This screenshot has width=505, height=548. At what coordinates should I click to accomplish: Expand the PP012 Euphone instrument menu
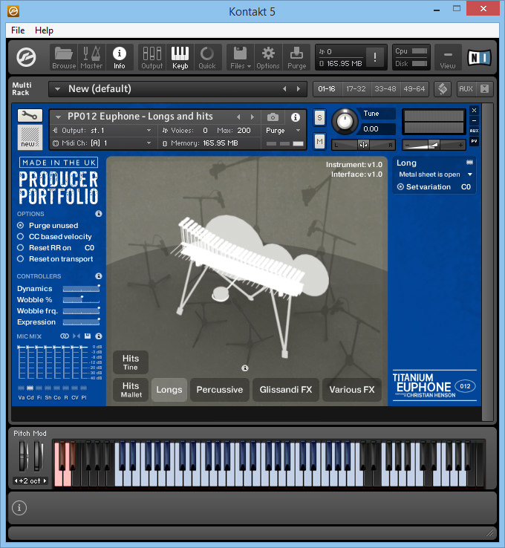pos(59,117)
